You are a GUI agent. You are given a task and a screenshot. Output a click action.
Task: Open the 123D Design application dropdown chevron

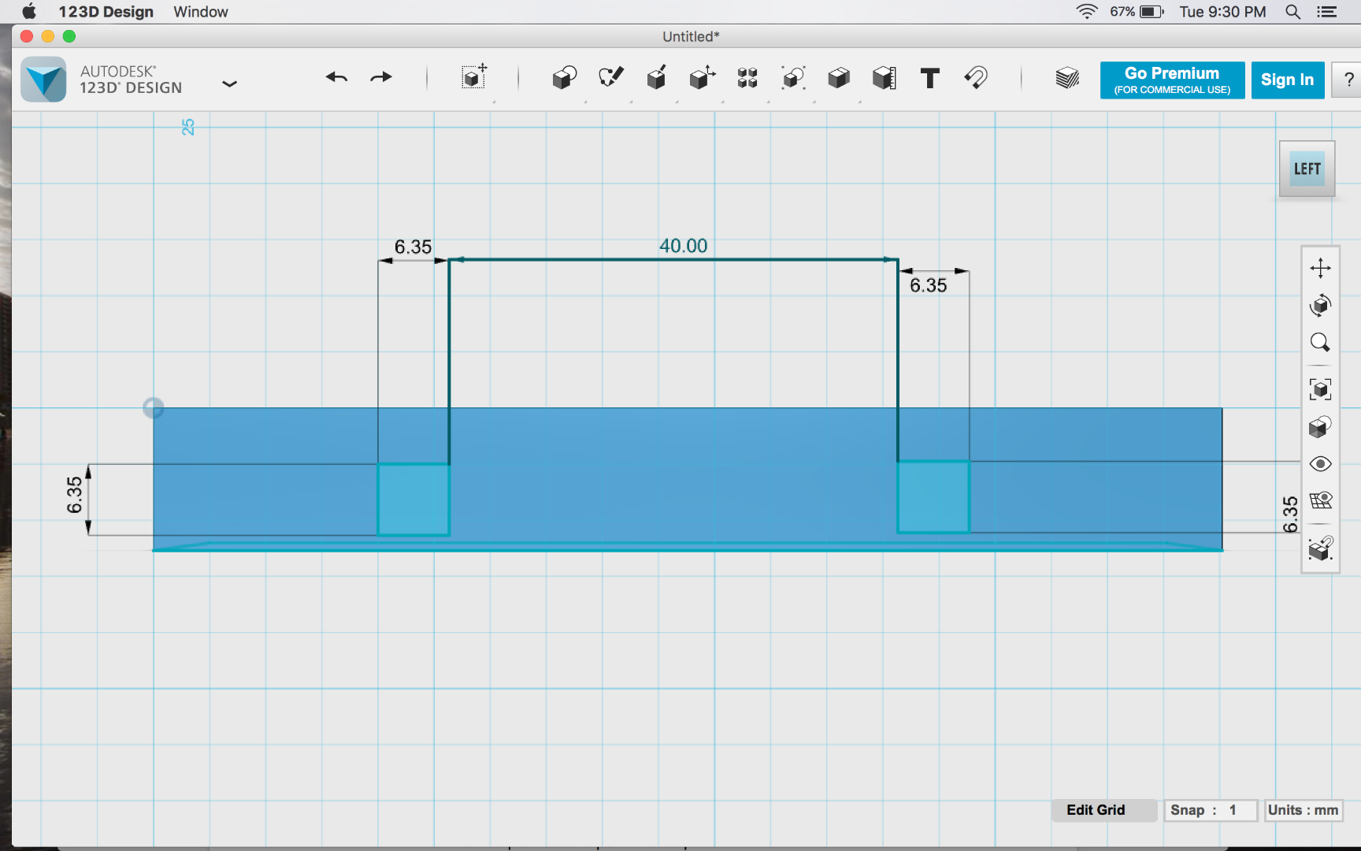229,84
